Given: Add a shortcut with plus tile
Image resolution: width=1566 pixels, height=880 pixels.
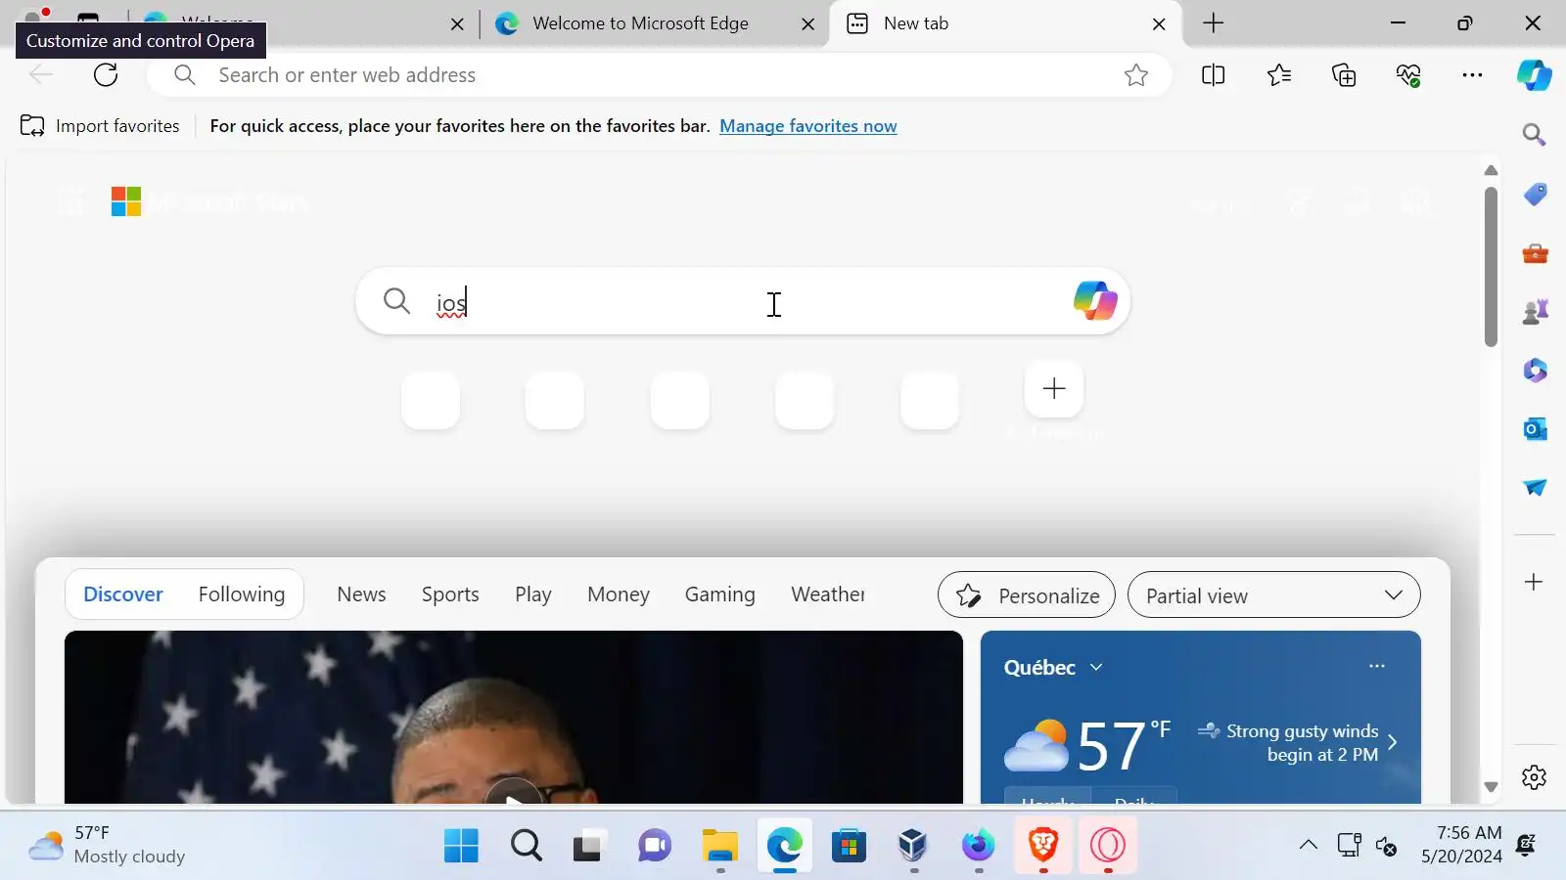Looking at the screenshot, I should click(1054, 389).
